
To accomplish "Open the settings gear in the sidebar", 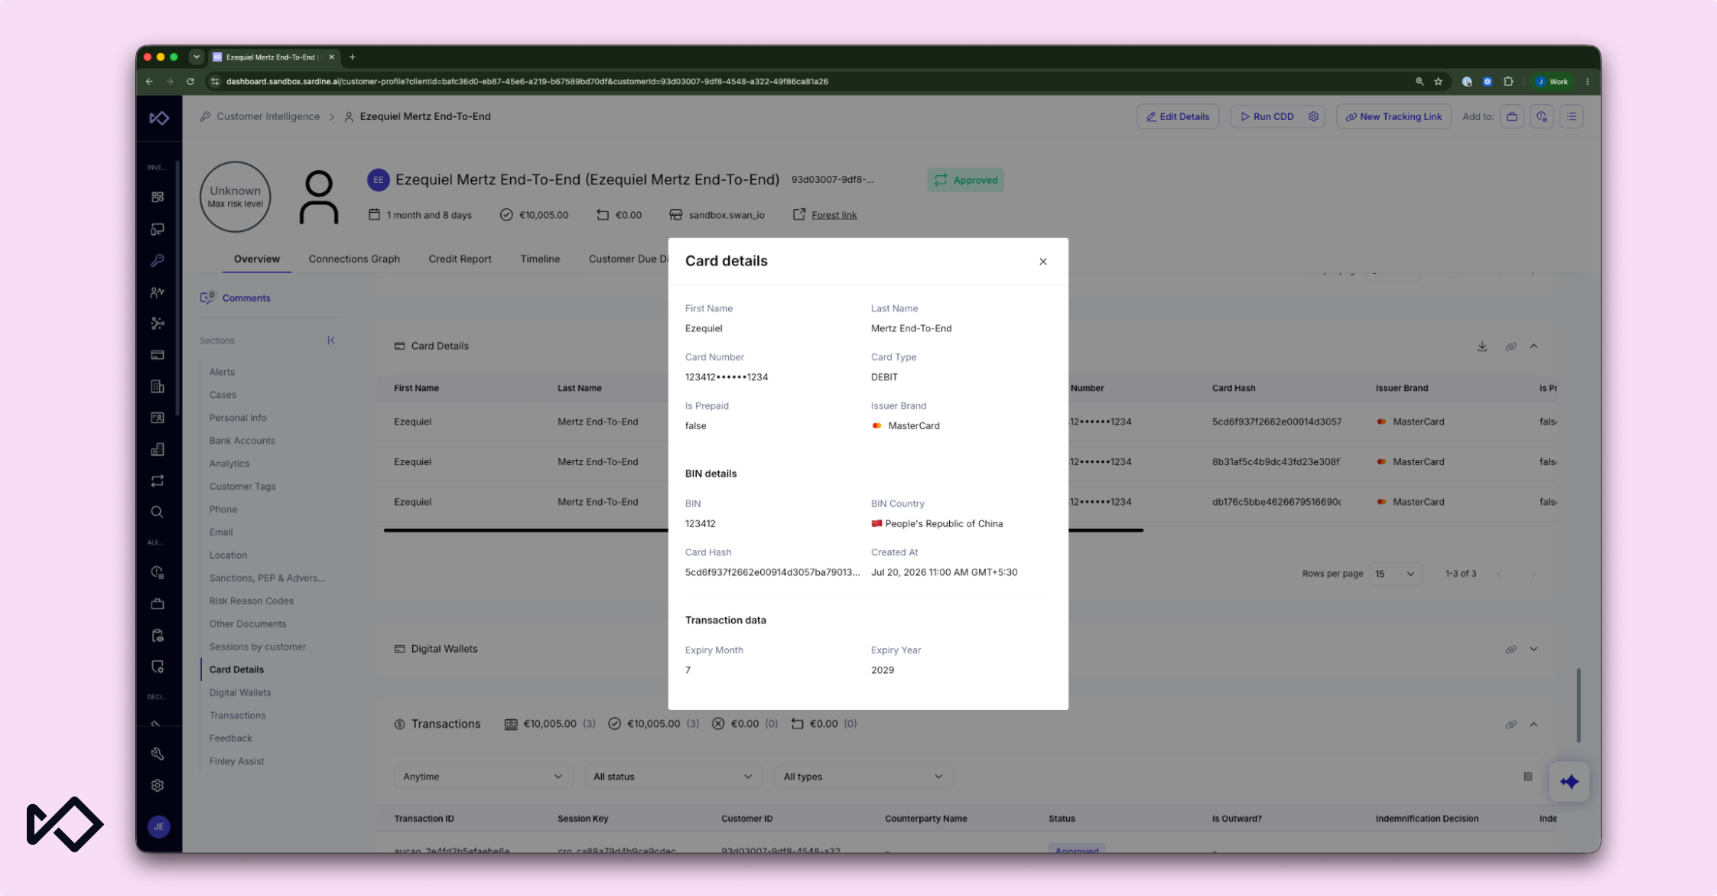I will pos(158,785).
